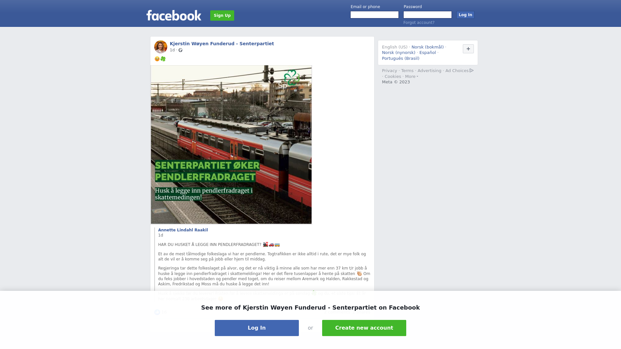Click the plus button for more languages

point(468,49)
